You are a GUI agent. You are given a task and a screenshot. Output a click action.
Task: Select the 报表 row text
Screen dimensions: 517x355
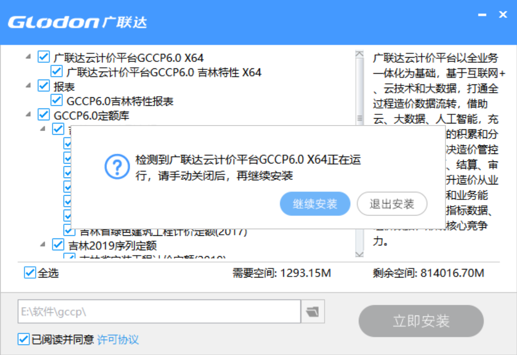64,87
